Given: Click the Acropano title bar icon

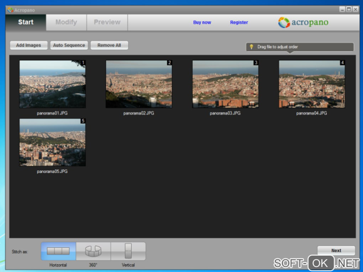Looking at the screenshot, I should point(10,10).
